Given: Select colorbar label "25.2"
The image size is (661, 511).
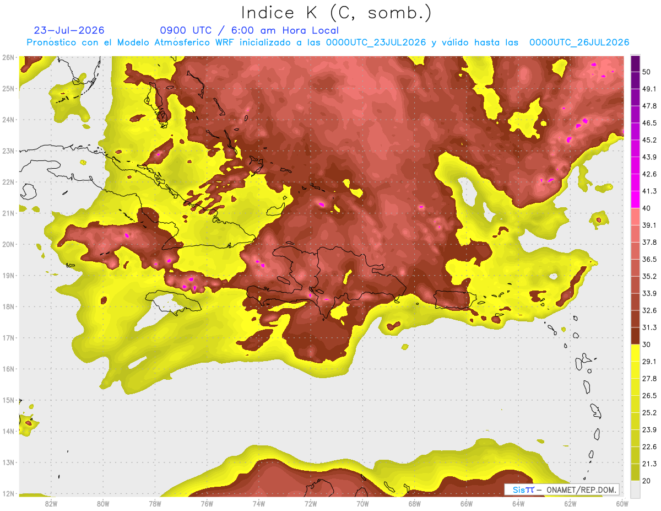Looking at the screenshot, I should tap(650, 412).
